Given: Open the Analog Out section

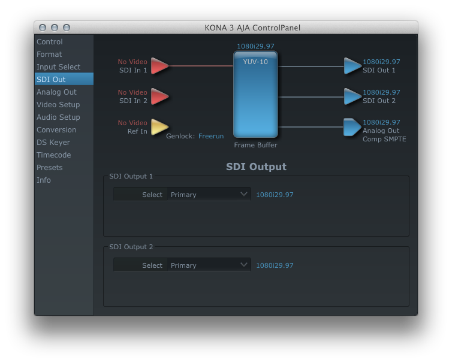Looking at the screenshot, I should [x=64, y=92].
